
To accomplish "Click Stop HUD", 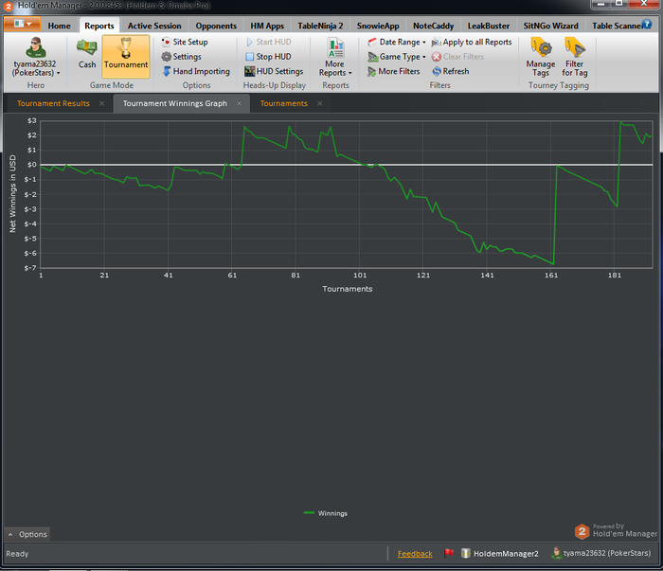I will tap(268, 56).
